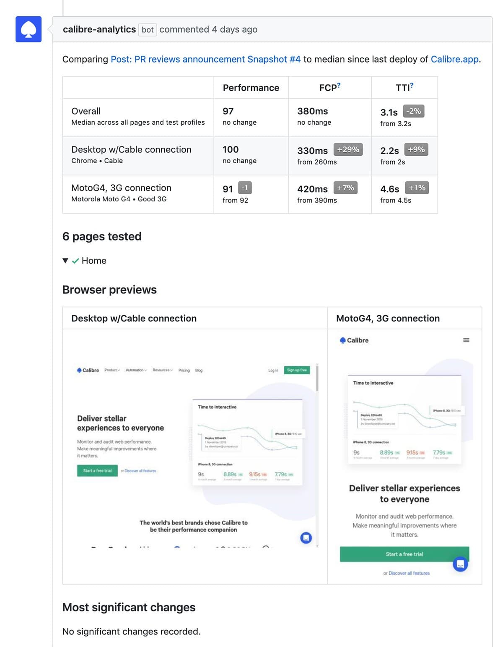Viewport: 503px width, 647px height.
Task: Click the Desktop w/Cable browser preview thumbnail
Action: [194, 456]
